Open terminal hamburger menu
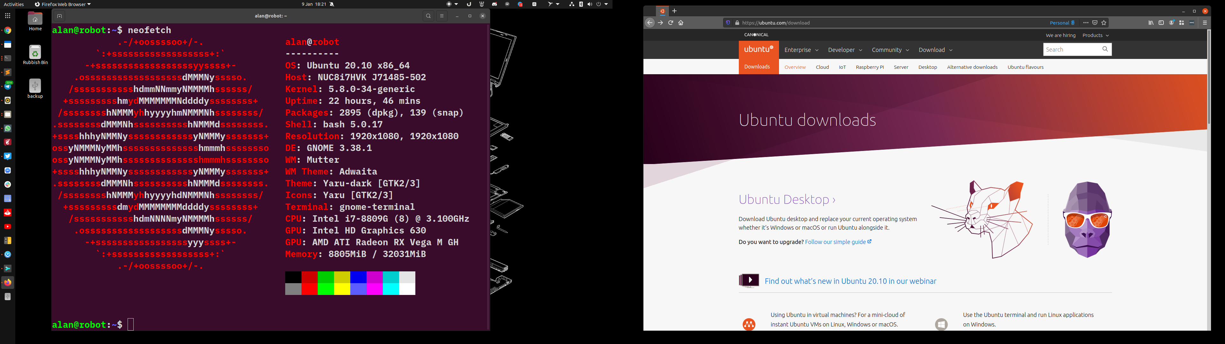This screenshot has height=344, width=1225. (x=442, y=16)
